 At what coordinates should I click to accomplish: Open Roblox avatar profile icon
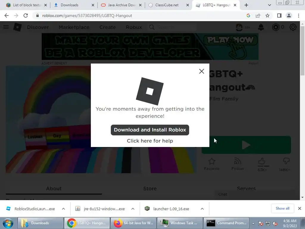coord(239,27)
